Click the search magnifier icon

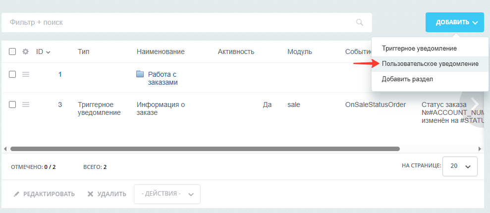pos(360,22)
